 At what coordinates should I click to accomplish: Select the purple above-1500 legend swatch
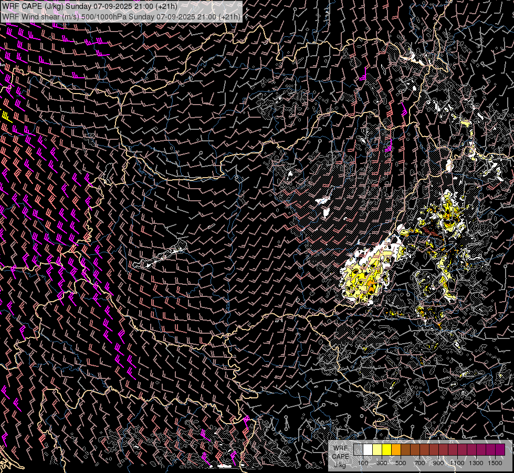[x=500, y=450]
